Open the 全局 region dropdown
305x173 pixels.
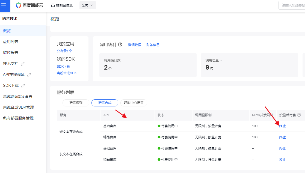[x=88, y=5]
